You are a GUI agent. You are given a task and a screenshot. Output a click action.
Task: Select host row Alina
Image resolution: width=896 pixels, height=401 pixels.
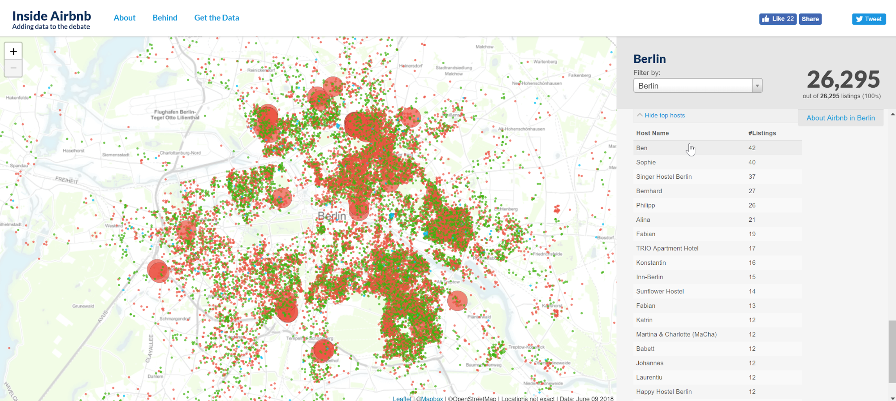718,220
